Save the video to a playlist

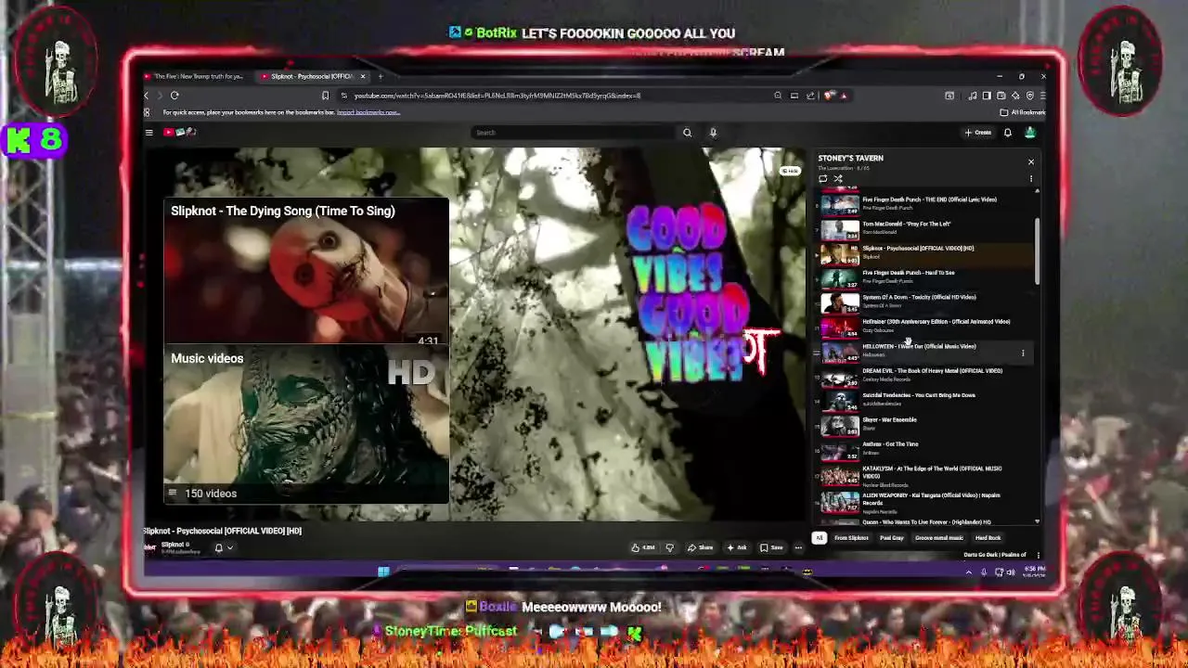pos(771,547)
